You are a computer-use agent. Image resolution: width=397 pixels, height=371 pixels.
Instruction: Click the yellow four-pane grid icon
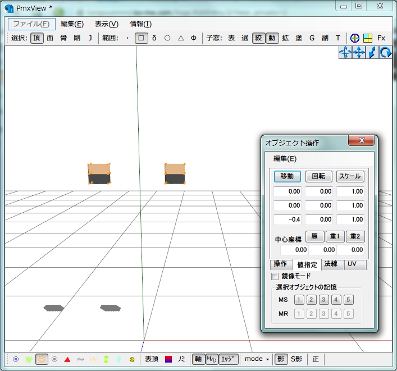click(x=367, y=38)
